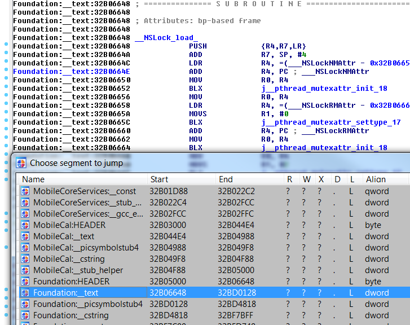Click the Foundation:__picsymbolstub4 segment icon
This screenshot has width=410, height=325.
[x=25, y=304]
